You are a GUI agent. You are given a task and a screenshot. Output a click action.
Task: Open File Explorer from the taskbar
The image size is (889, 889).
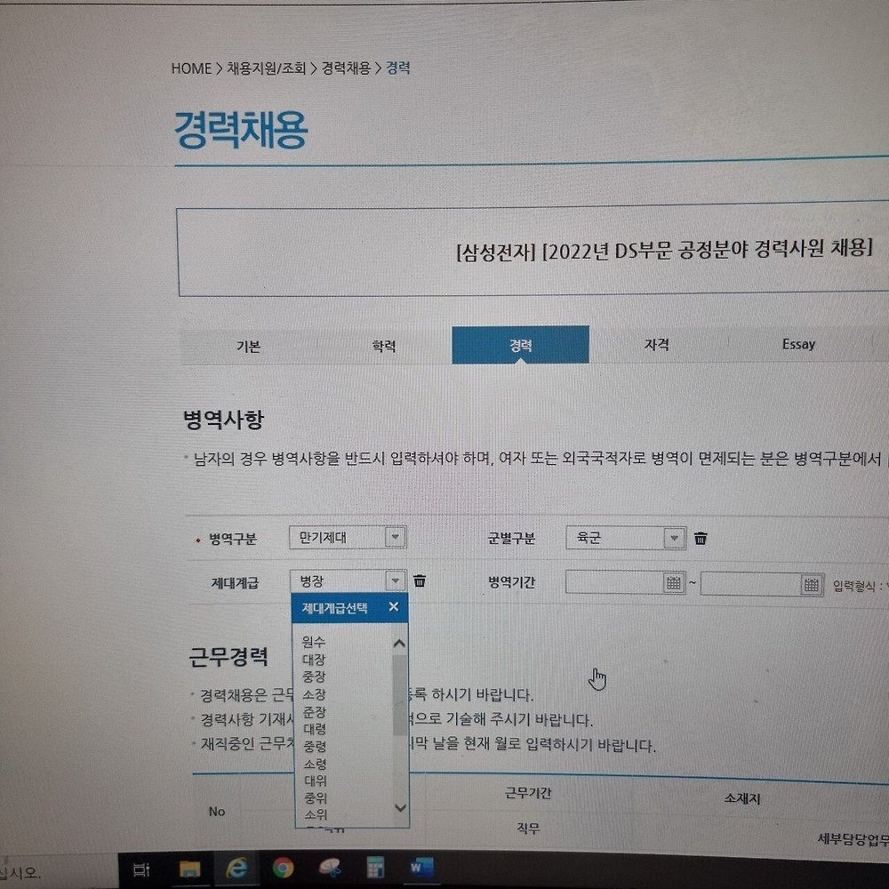189,869
